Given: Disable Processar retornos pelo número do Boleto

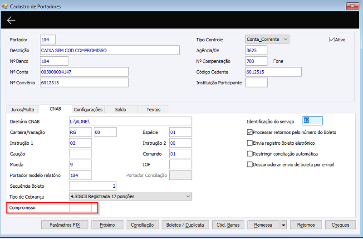Looking at the screenshot, I should [x=250, y=132].
